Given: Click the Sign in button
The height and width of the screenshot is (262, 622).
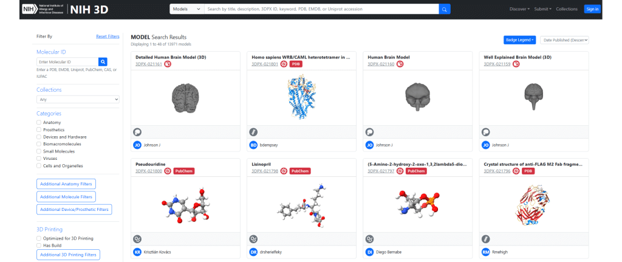Looking at the screenshot, I should click(592, 9).
